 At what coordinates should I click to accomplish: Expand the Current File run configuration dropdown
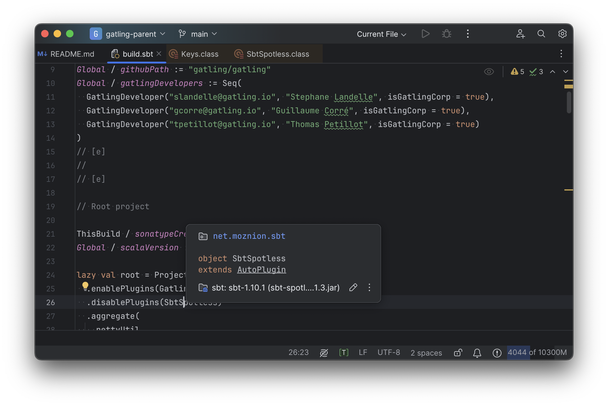pyautogui.click(x=381, y=34)
